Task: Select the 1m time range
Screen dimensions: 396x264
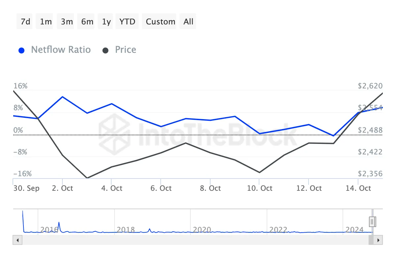Action: click(46, 22)
